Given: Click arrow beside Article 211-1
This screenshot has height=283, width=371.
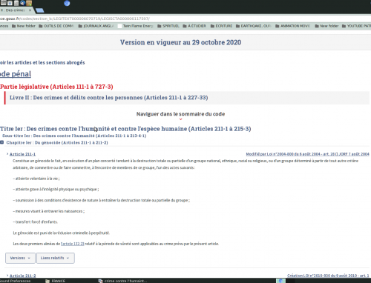Looking at the screenshot, I should click(x=7, y=154).
